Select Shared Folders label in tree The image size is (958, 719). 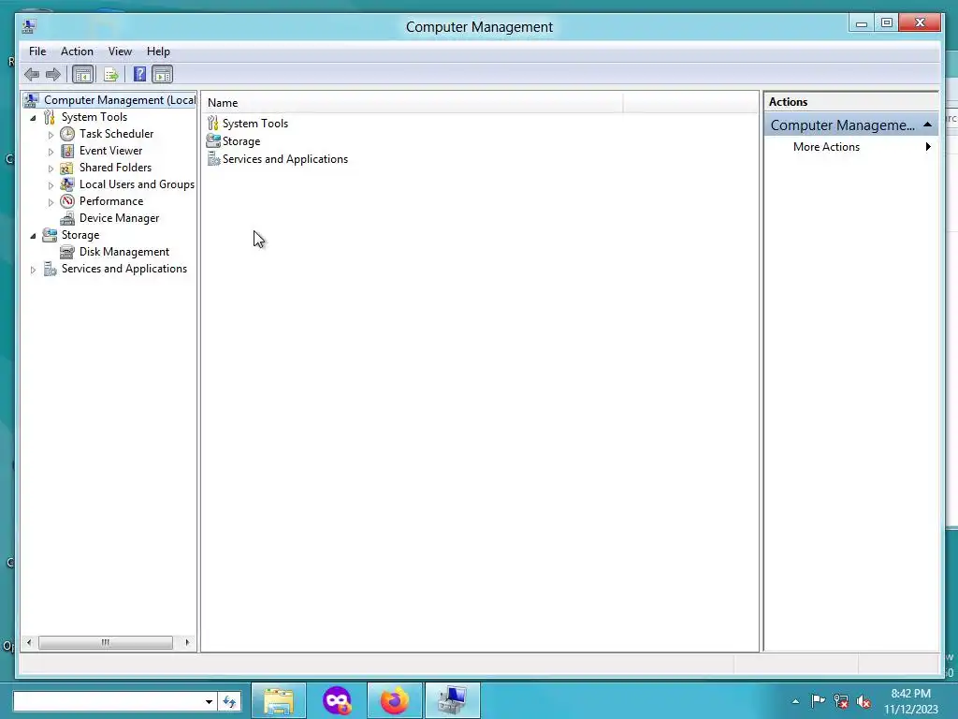(115, 168)
